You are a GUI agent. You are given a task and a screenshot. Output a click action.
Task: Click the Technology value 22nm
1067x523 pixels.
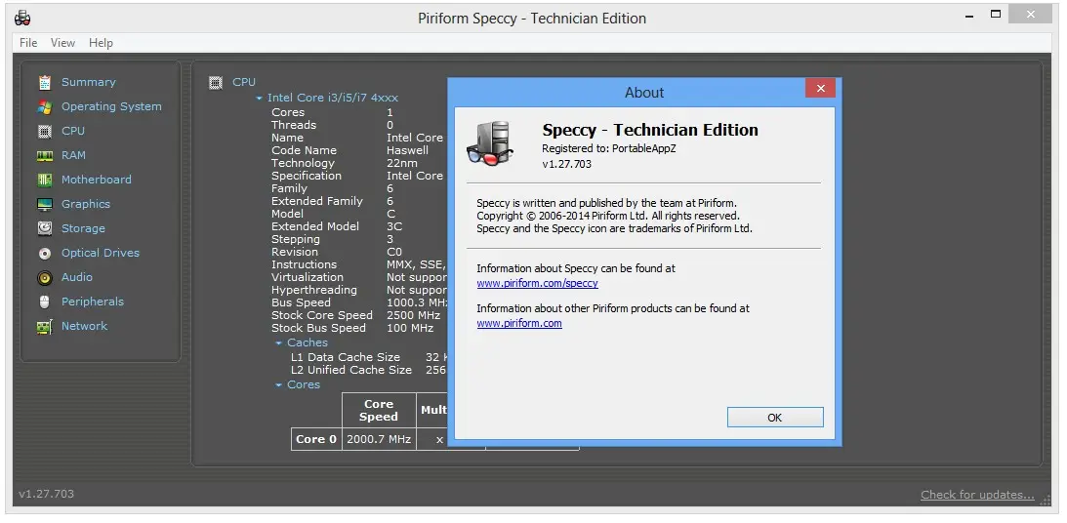(402, 163)
